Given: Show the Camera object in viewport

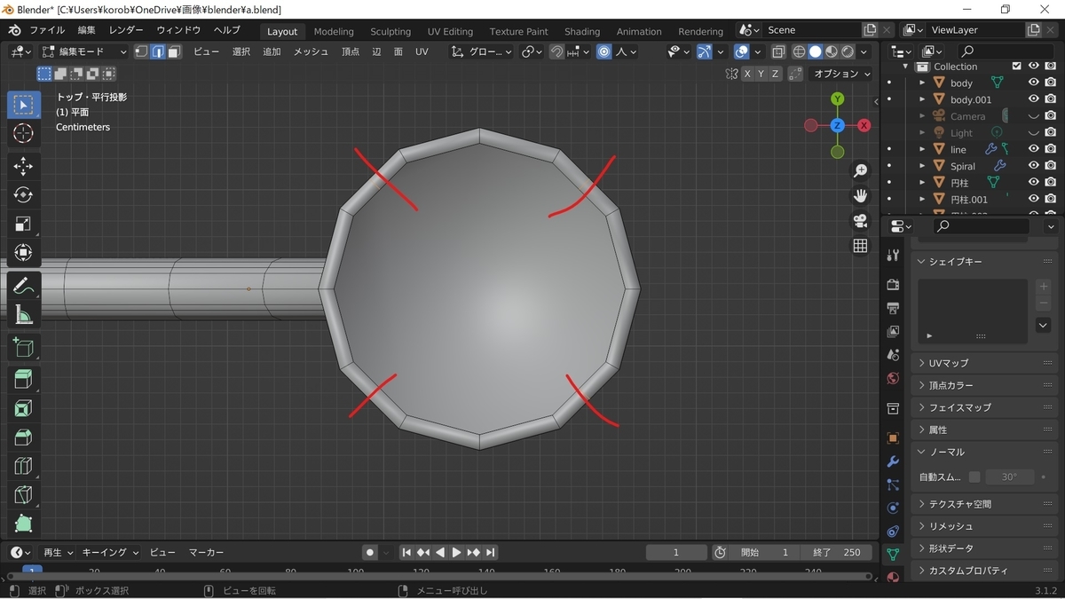Looking at the screenshot, I should (x=1033, y=116).
